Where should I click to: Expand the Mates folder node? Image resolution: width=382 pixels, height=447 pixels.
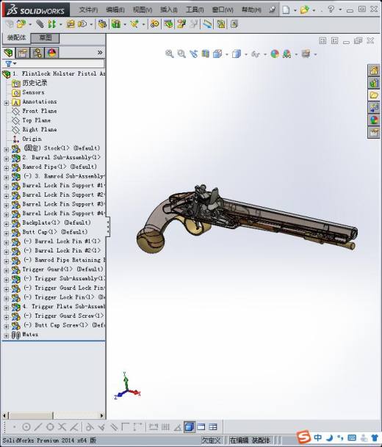pos(7,335)
